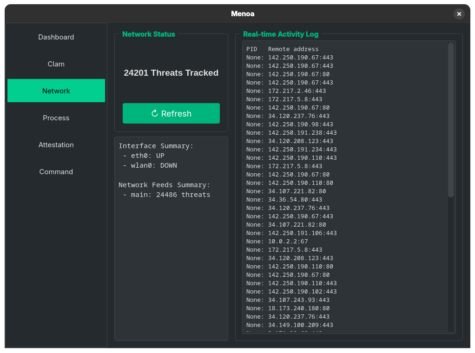Screen dimensions: 475x353
Task: Select log entry 142.250.190.98:443
Action: [290, 124]
